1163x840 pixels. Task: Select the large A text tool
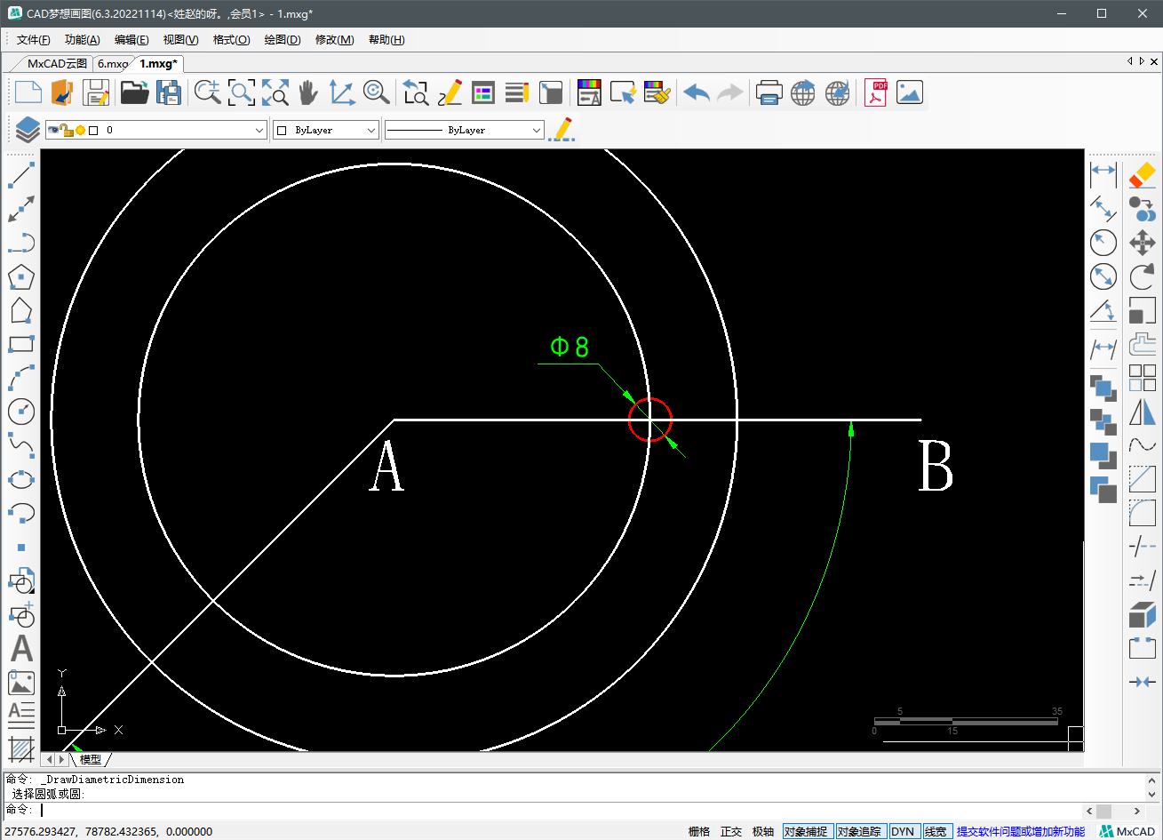coord(21,649)
